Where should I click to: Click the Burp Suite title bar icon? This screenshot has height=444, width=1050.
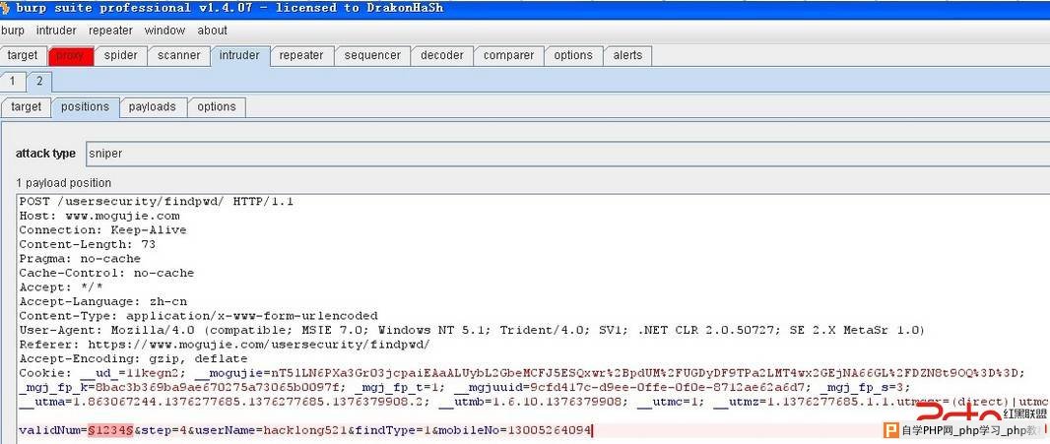5,7
